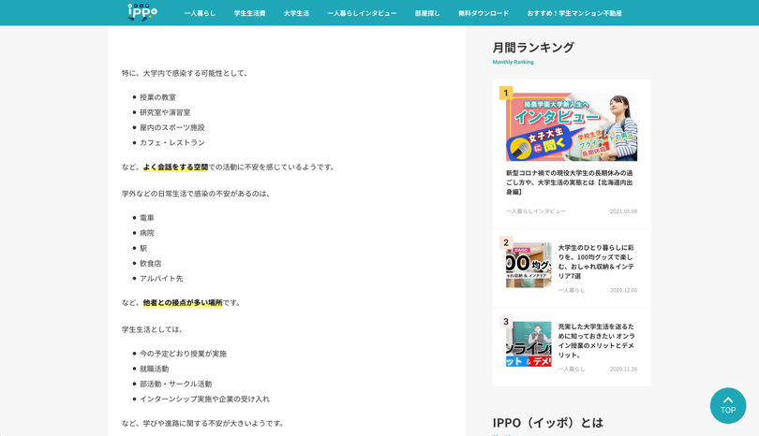Open rank 1 interview article thumbnail
This screenshot has height=436, width=759.
(x=572, y=127)
